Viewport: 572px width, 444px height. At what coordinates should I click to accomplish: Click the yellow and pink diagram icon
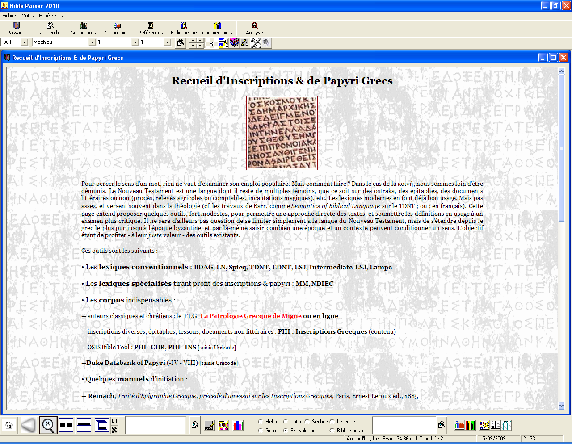[x=224, y=426]
